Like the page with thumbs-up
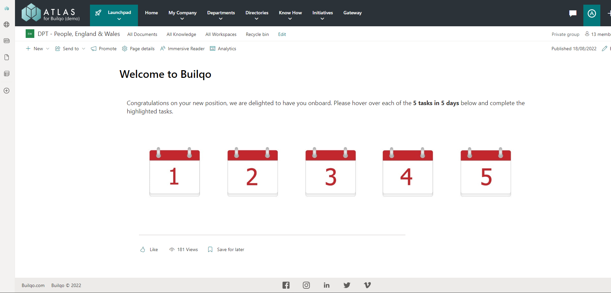The height and width of the screenshot is (293, 611). pos(149,249)
